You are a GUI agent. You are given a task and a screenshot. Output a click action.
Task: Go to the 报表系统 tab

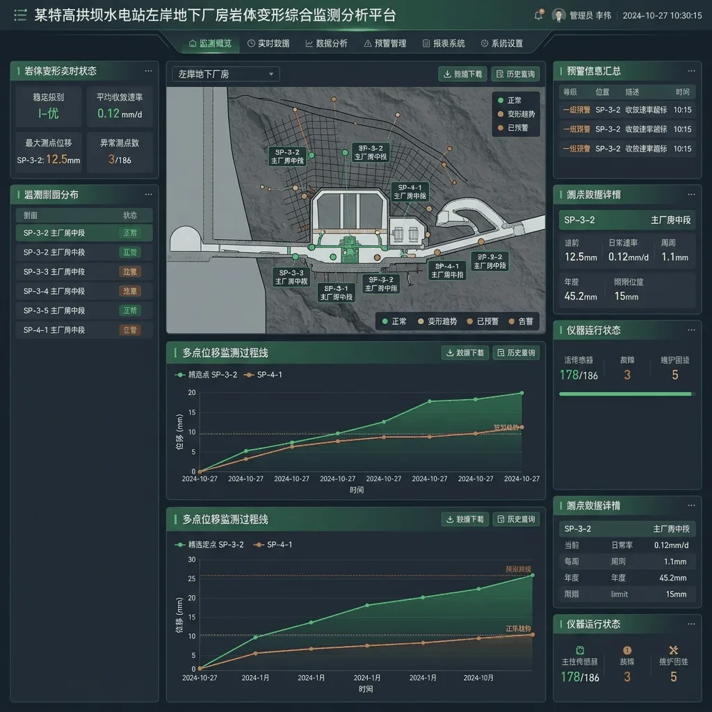coord(444,44)
